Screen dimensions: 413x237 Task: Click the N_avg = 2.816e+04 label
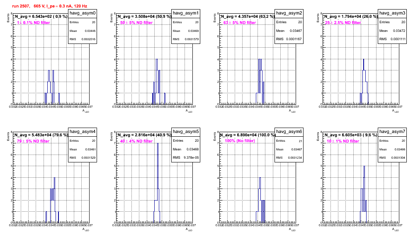coord(144,135)
